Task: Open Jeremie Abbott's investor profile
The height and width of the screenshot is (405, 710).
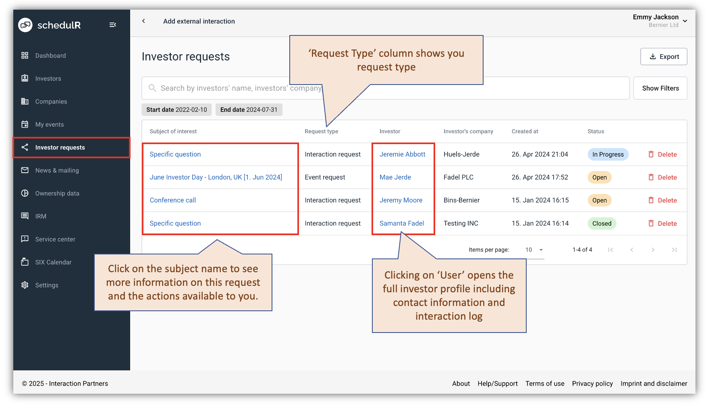Action: click(402, 154)
